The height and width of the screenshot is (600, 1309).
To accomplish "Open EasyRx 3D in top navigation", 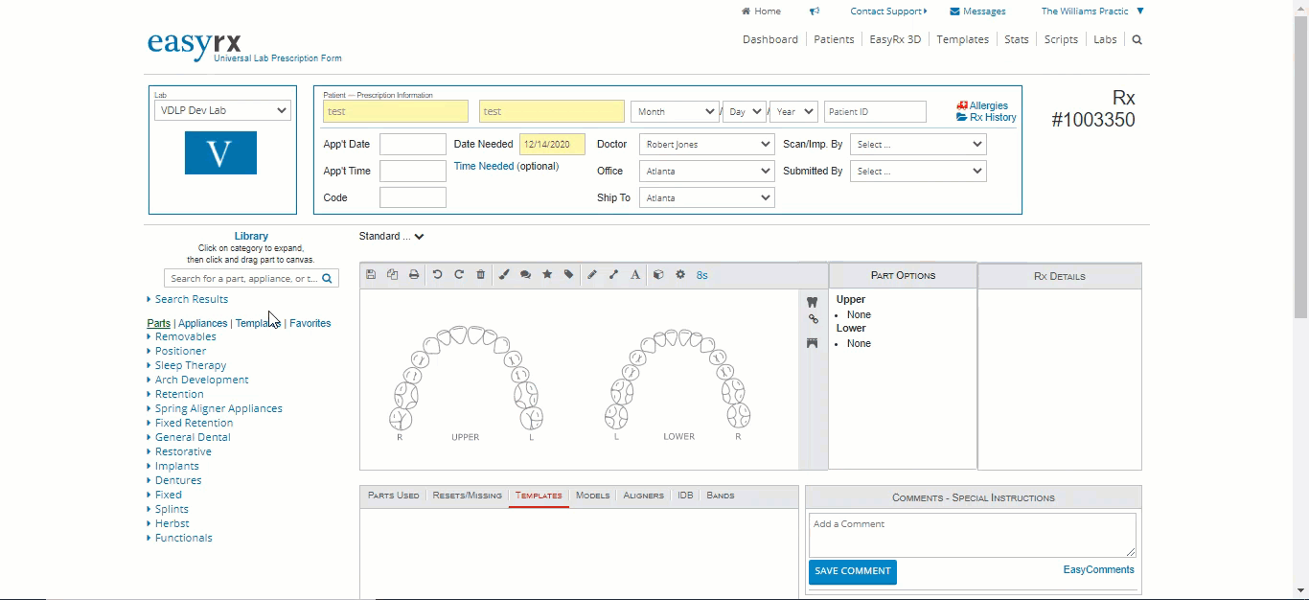I will click(x=895, y=39).
